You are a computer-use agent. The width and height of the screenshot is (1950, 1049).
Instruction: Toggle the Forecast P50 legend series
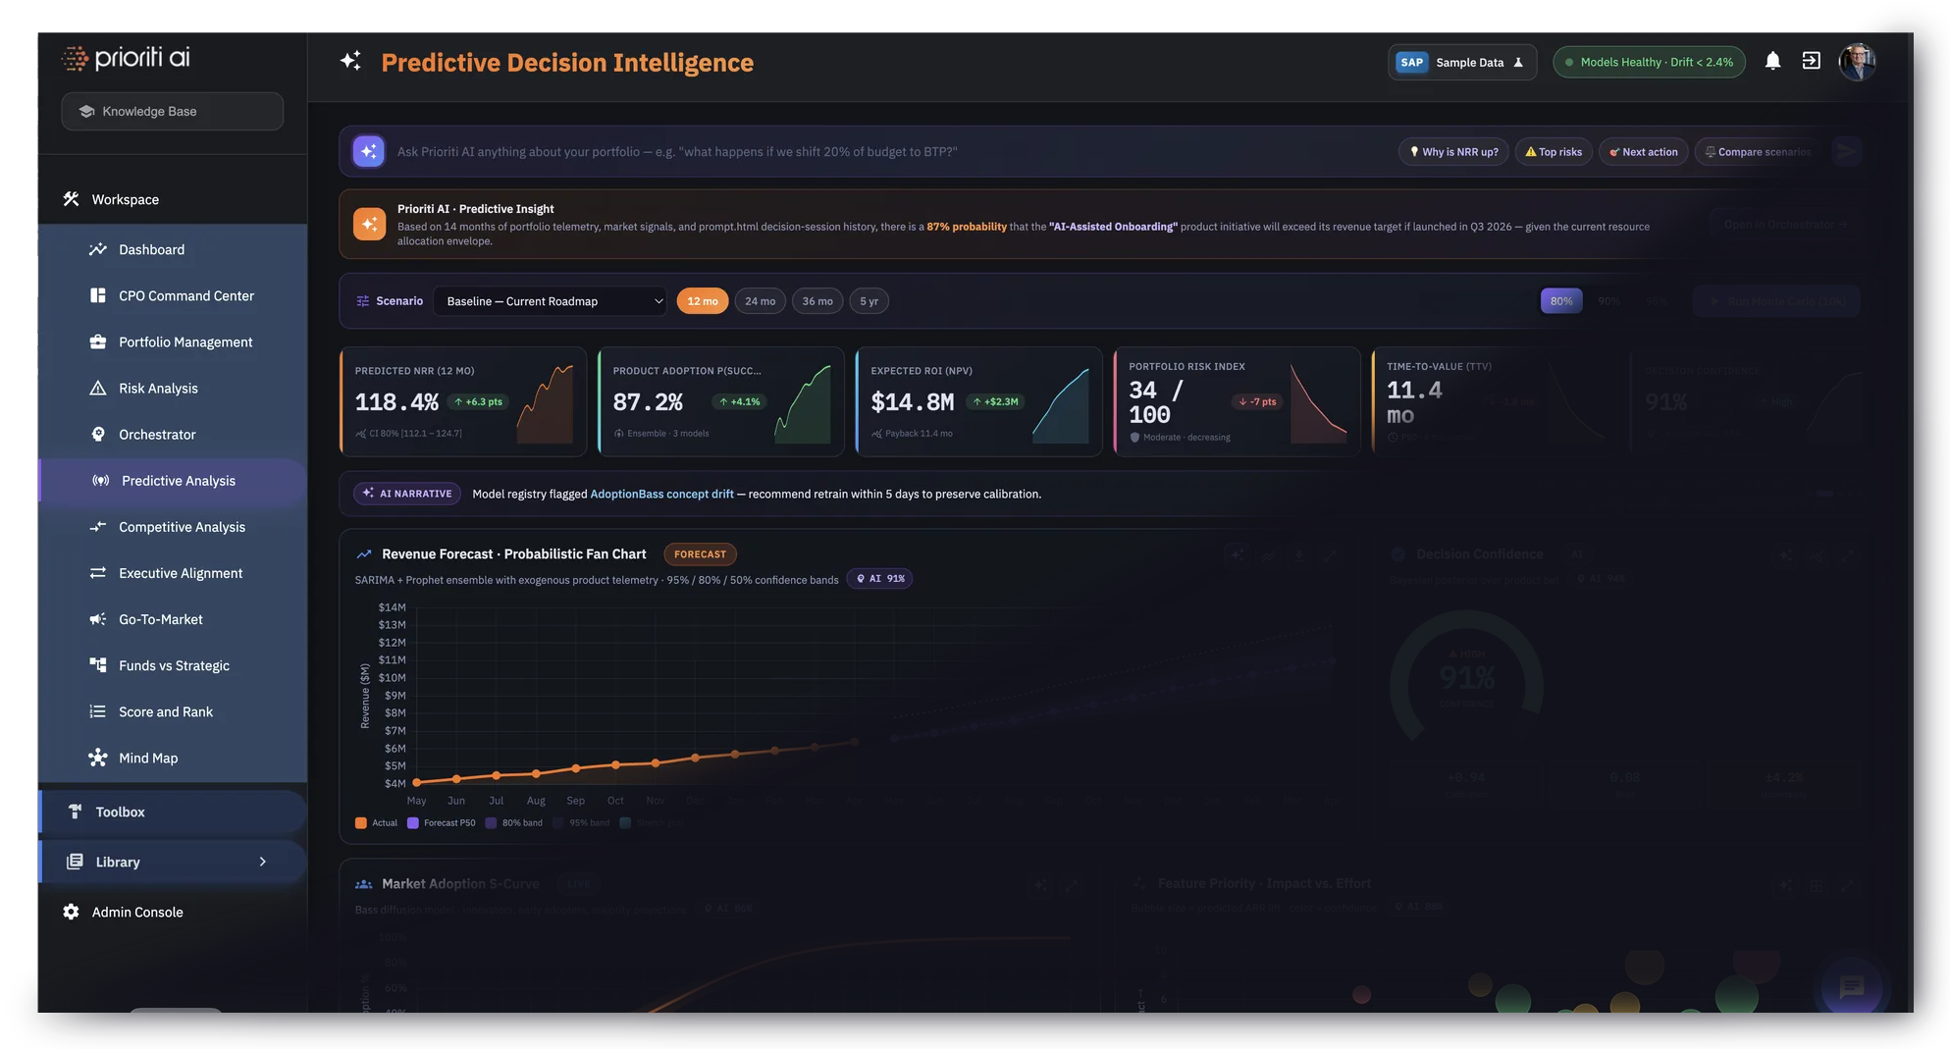(442, 823)
